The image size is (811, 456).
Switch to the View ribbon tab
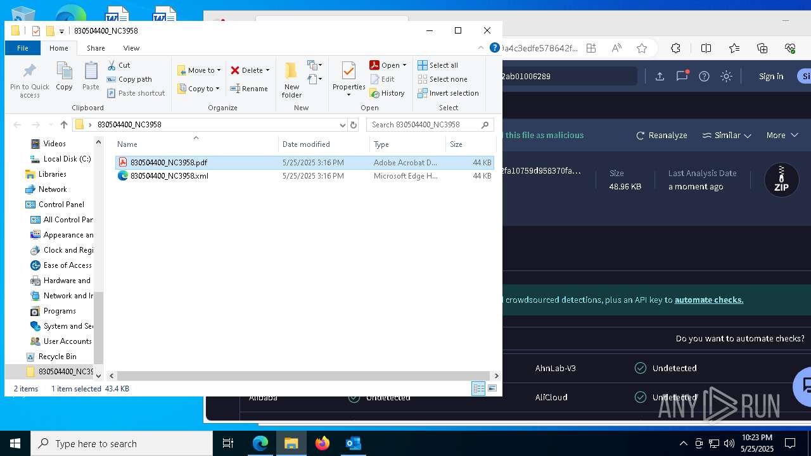131,48
